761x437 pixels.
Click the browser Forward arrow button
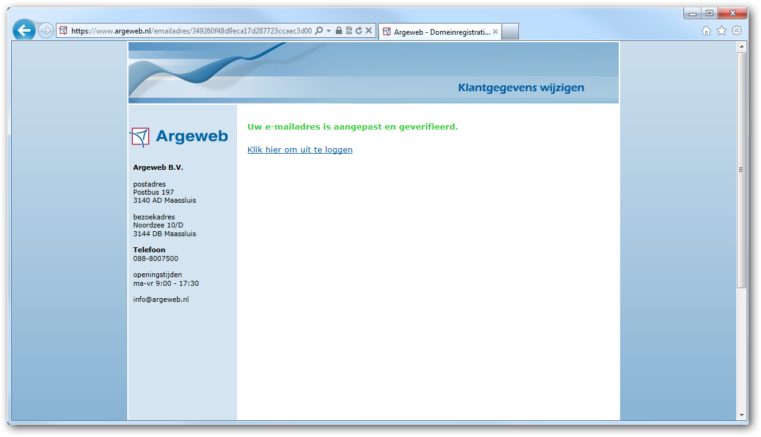46,30
